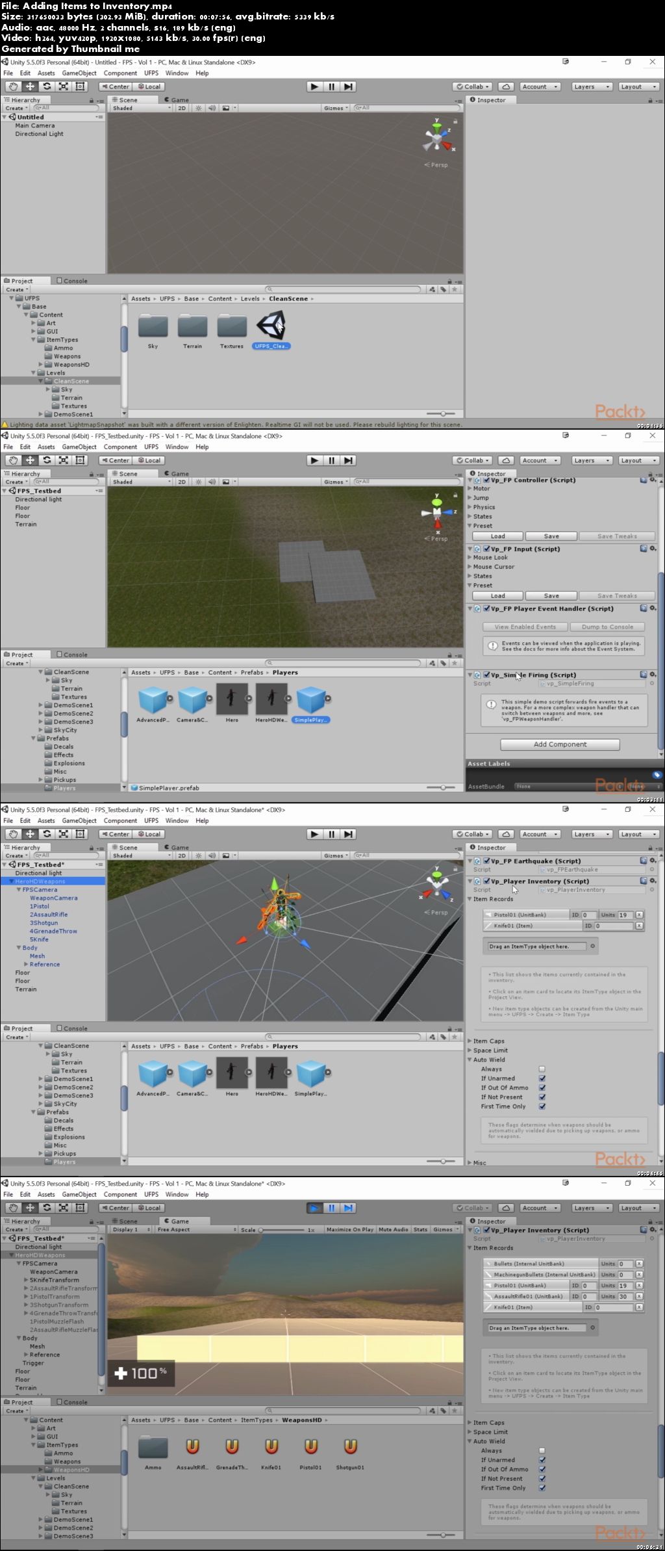Screen dimensions: 665x1551
Task: Click the blue highlighted Step button
Action: pos(348,1208)
